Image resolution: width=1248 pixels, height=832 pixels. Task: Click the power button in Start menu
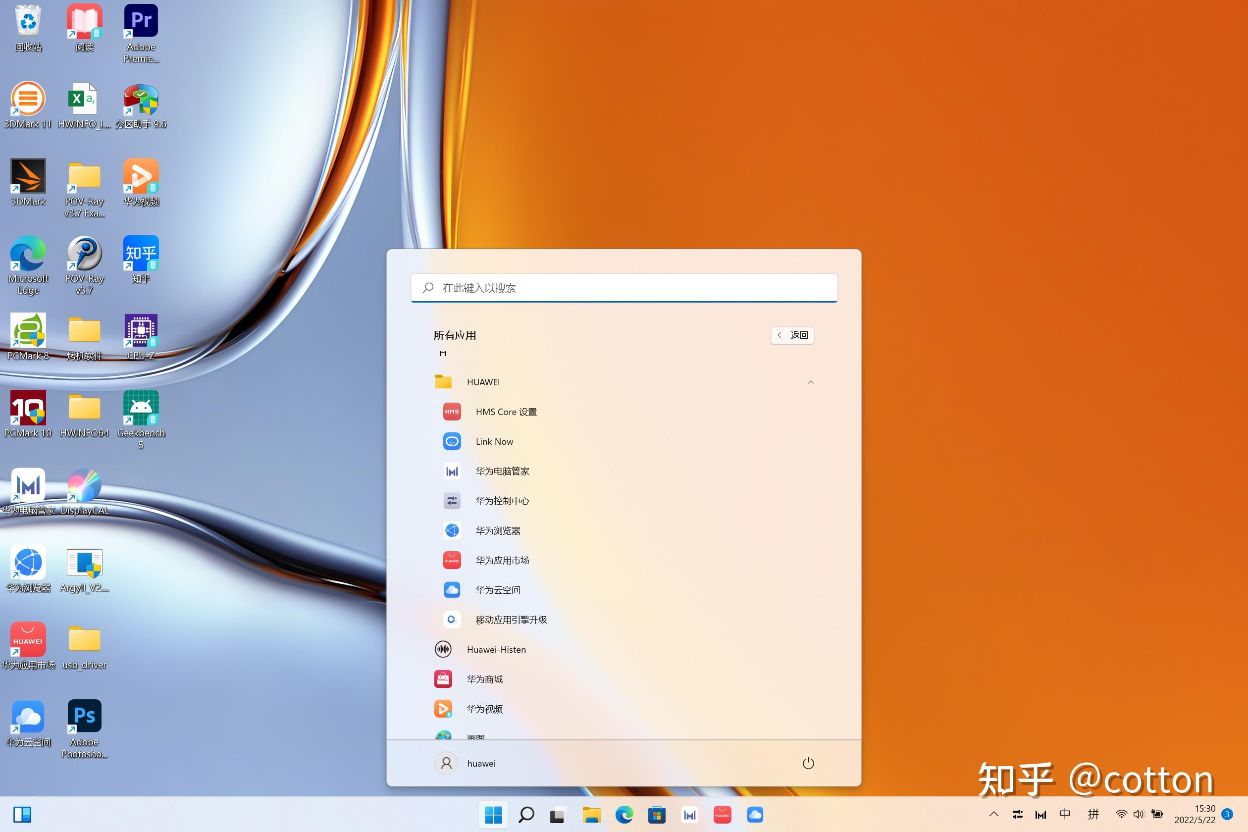(808, 763)
